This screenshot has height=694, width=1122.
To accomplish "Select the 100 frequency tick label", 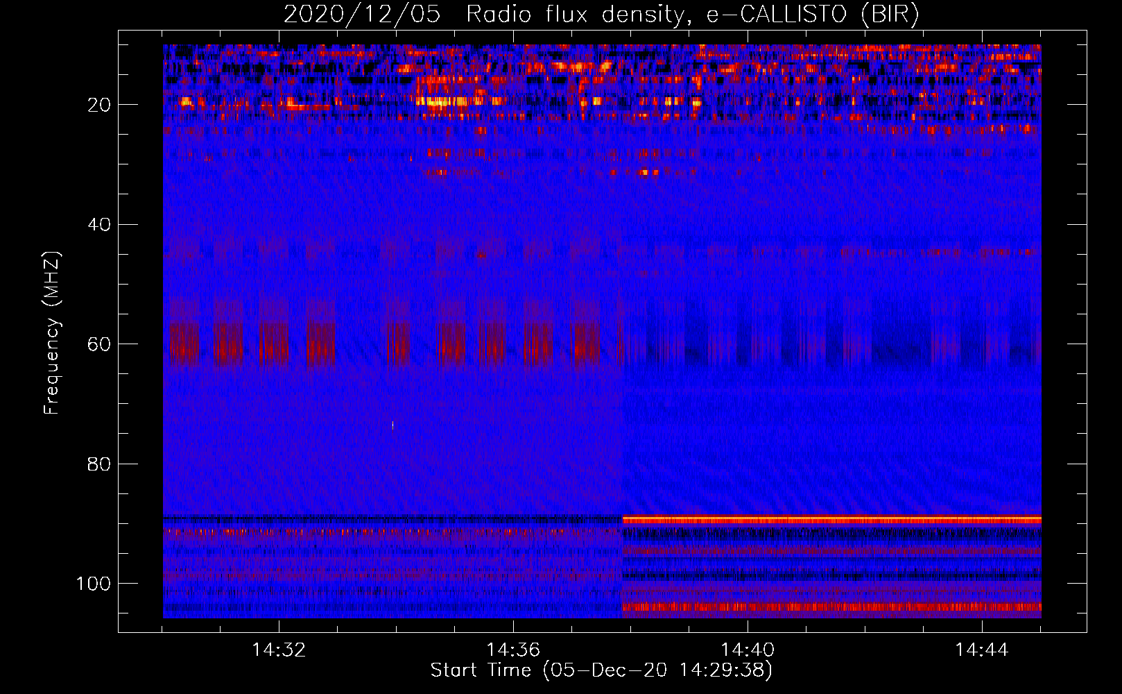I will pos(94,583).
